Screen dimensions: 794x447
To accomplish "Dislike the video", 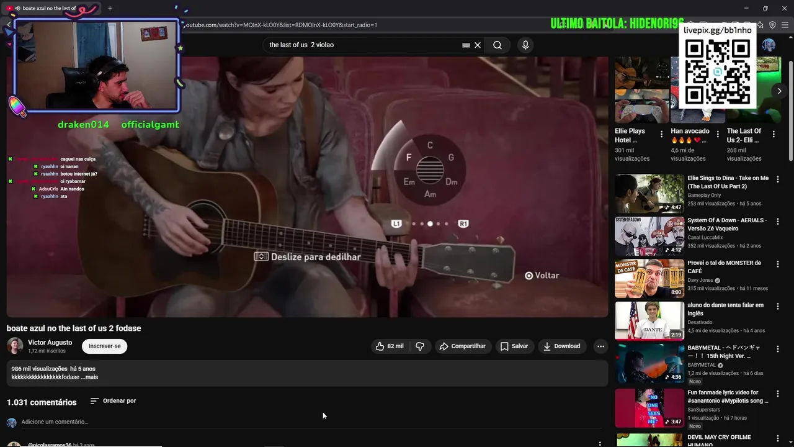I will (x=420, y=346).
